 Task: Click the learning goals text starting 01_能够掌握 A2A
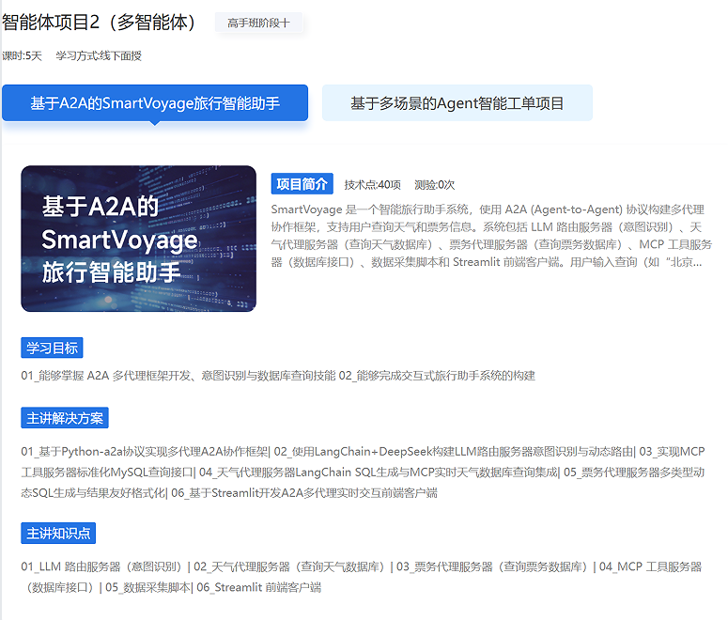pyautogui.click(x=278, y=376)
